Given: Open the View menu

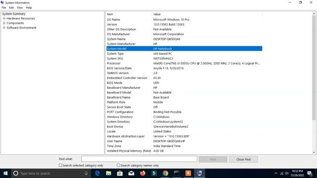Looking at the screenshot, I should pyautogui.click(x=20, y=8).
